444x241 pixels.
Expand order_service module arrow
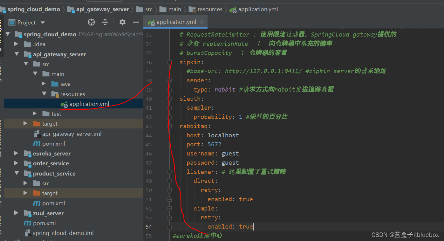tap(17, 163)
